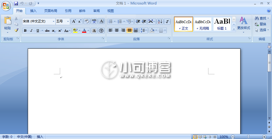This screenshot has height=139, width=272.
Task: Save document with the floppy disk icon
Action: 16,3
